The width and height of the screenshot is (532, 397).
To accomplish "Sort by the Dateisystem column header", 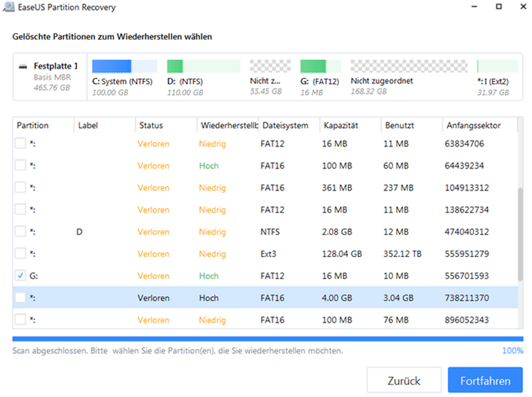I will [x=285, y=126].
